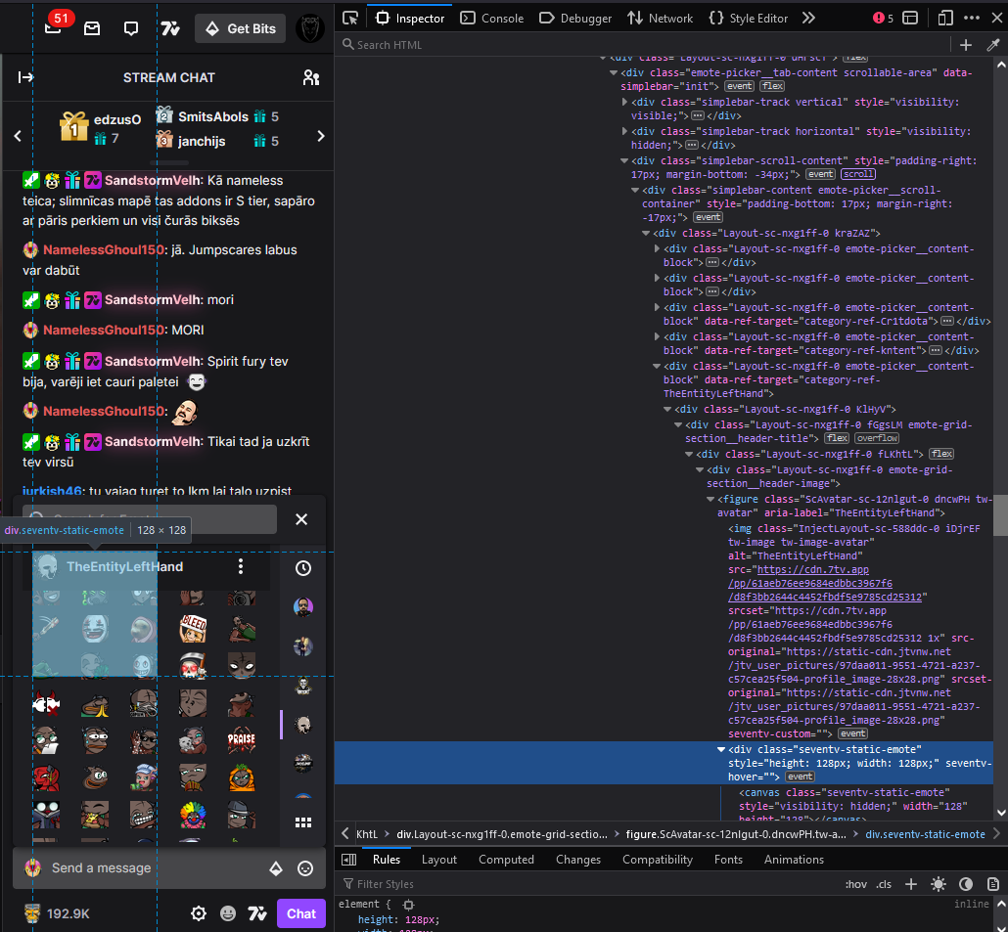Switch to the Computed tab
The height and width of the screenshot is (932, 1008).
(x=506, y=860)
